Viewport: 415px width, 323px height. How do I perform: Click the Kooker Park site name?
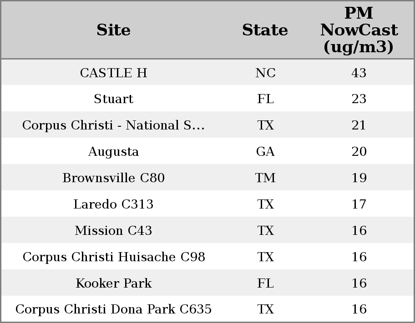tap(113, 283)
